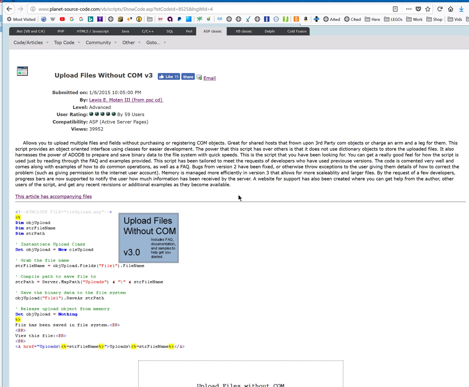Open the Downloads arrow icon
Image resolution: width=469 pixels, height=387 pixels.
[461, 9]
